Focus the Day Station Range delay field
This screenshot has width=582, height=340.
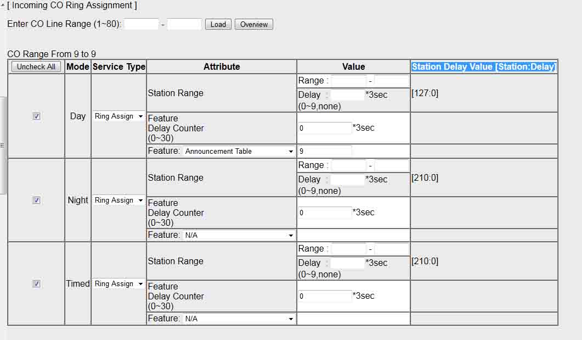tap(347, 94)
